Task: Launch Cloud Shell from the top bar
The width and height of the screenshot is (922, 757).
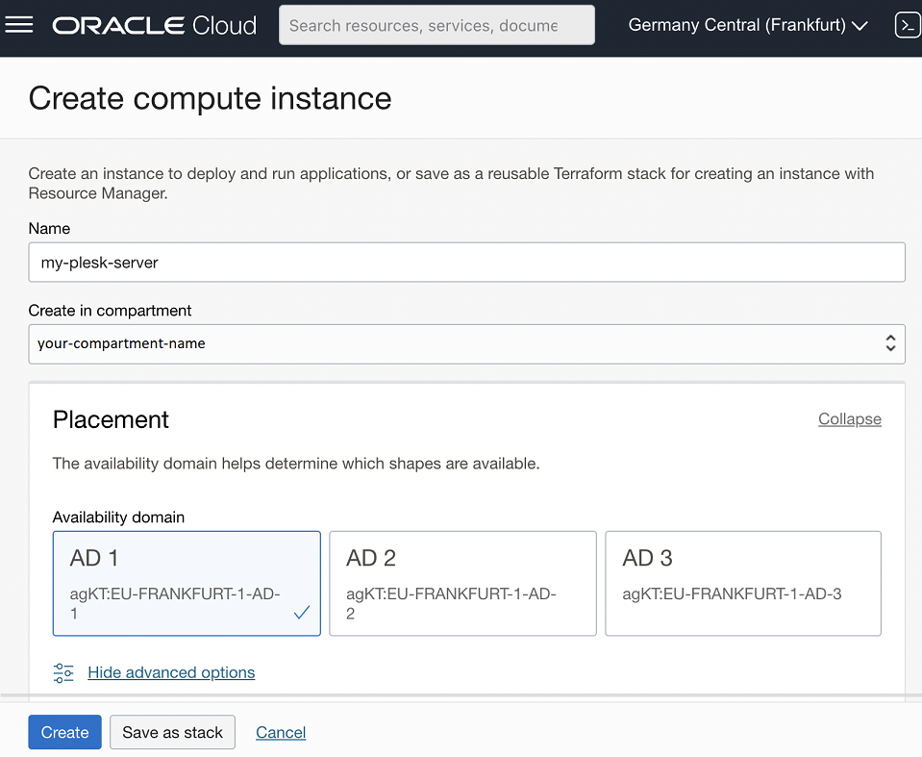Action: (x=907, y=25)
